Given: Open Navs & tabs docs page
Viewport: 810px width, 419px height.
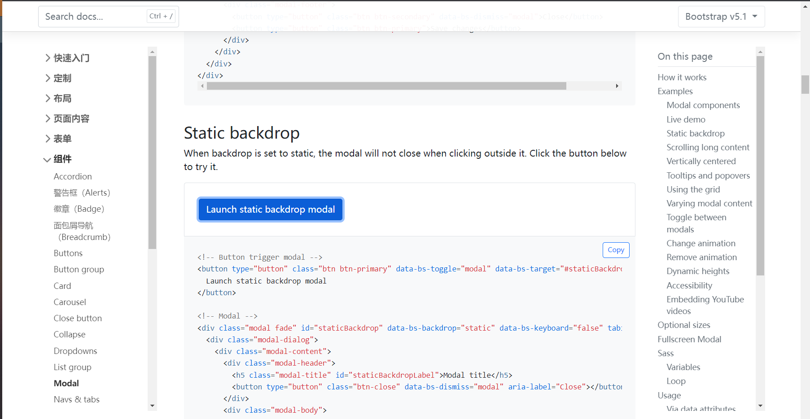Looking at the screenshot, I should point(77,399).
